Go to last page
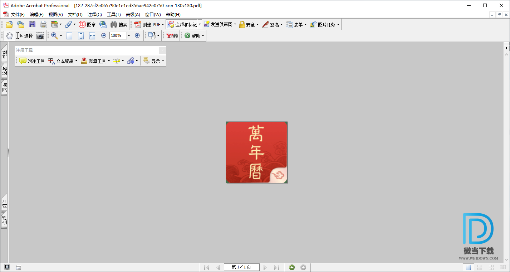Image resolution: width=510 pixels, height=272 pixels. (276, 267)
